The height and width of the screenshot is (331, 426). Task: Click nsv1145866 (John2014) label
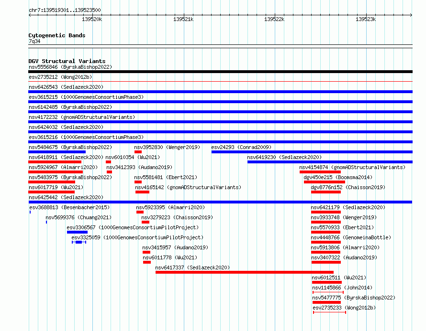342,288
